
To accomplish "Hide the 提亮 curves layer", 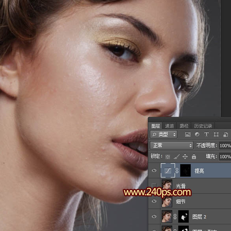I will point(154,170).
